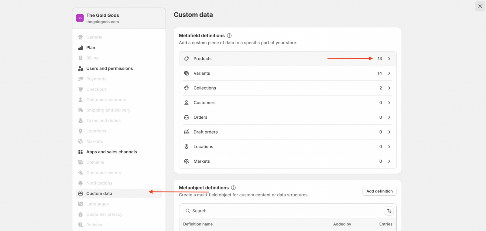Image resolution: width=486 pixels, height=231 pixels.
Task: Click the Variants row icon
Action: (x=187, y=73)
